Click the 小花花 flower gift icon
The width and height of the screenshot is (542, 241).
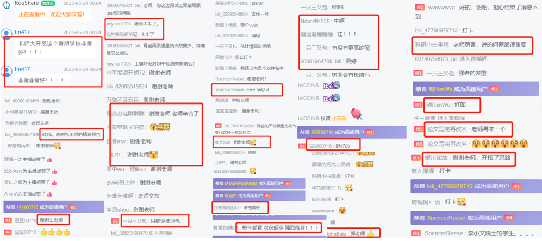click(357, 114)
